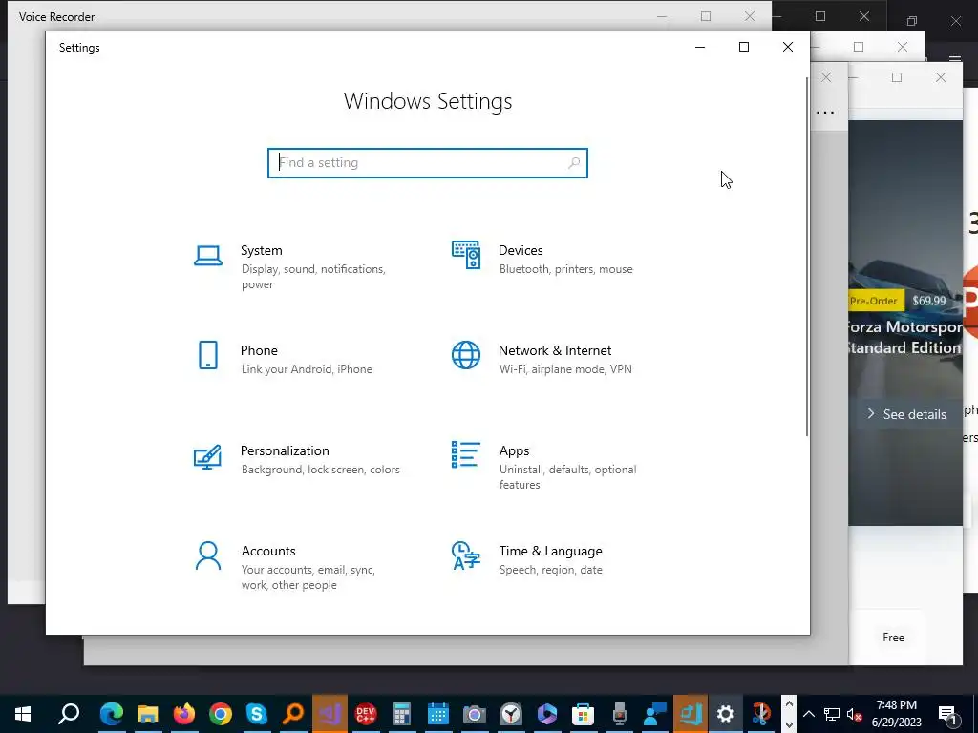Open the Feedback Hub icon in taskbar

655,714
